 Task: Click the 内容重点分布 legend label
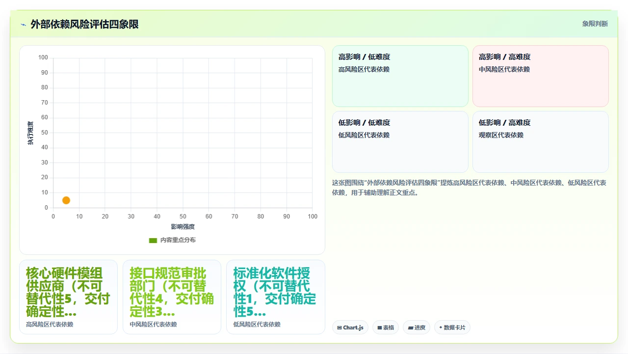178,240
